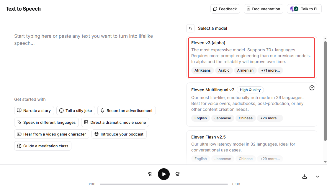Rewind audio 10 seconds
The width and height of the screenshot is (327, 188).
150,174
